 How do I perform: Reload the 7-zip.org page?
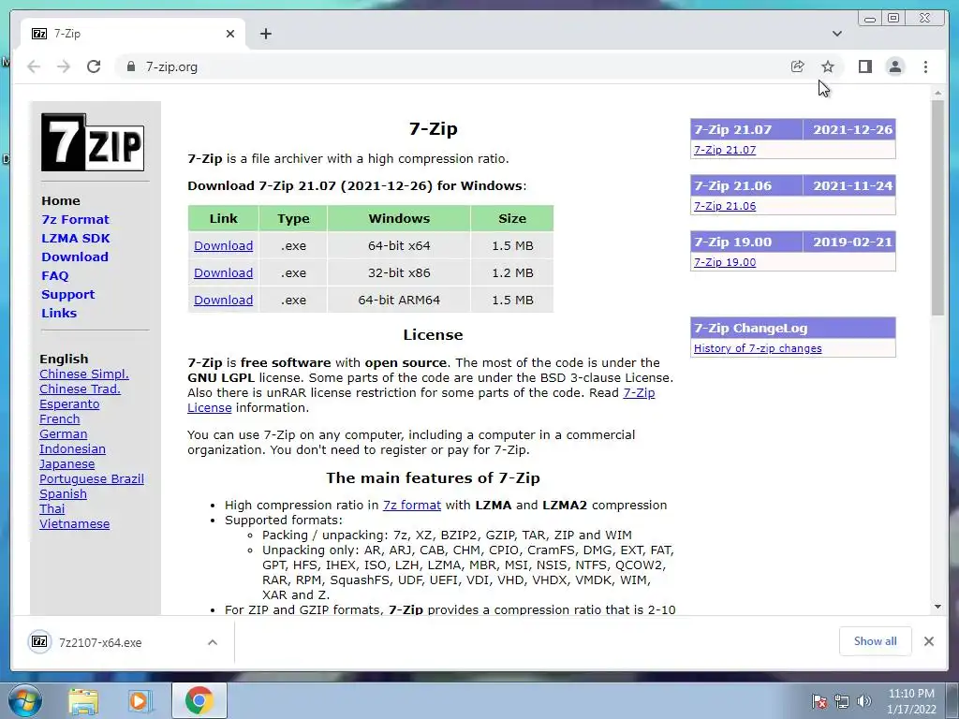point(94,66)
